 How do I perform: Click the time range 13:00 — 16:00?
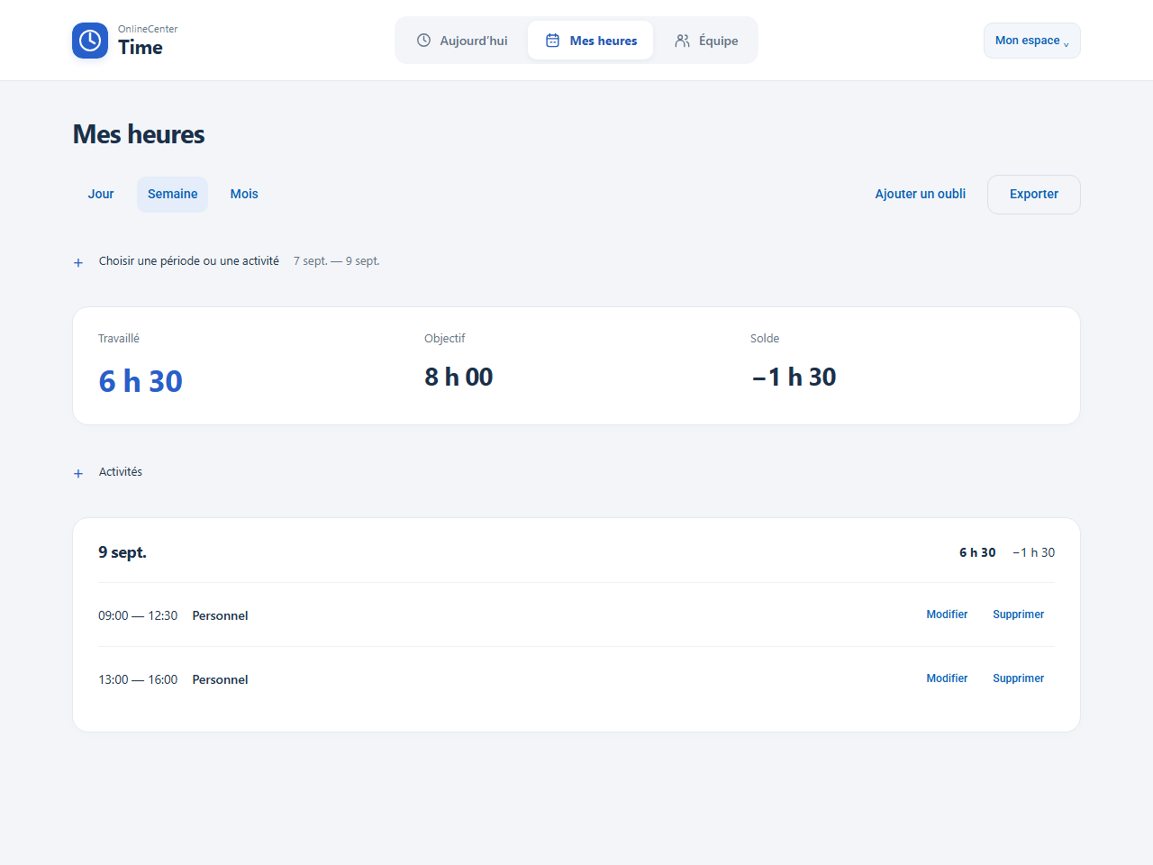point(138,679)
